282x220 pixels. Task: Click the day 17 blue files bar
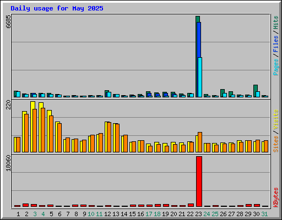(x=150, y=95)
